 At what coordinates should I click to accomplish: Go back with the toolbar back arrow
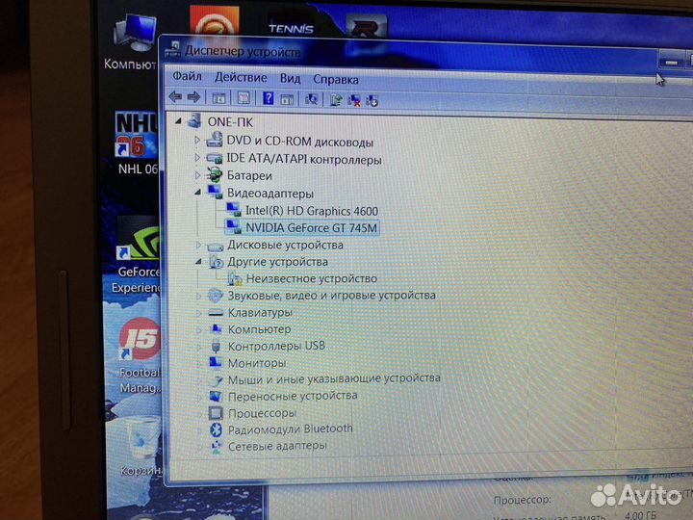176,96
